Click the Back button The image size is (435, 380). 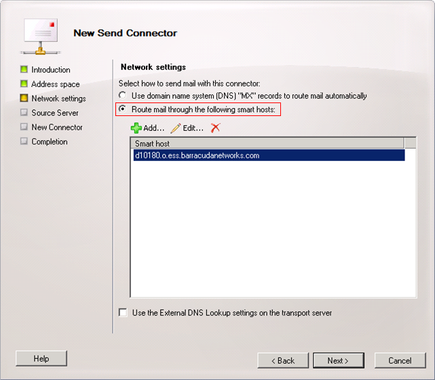point(283,360)
